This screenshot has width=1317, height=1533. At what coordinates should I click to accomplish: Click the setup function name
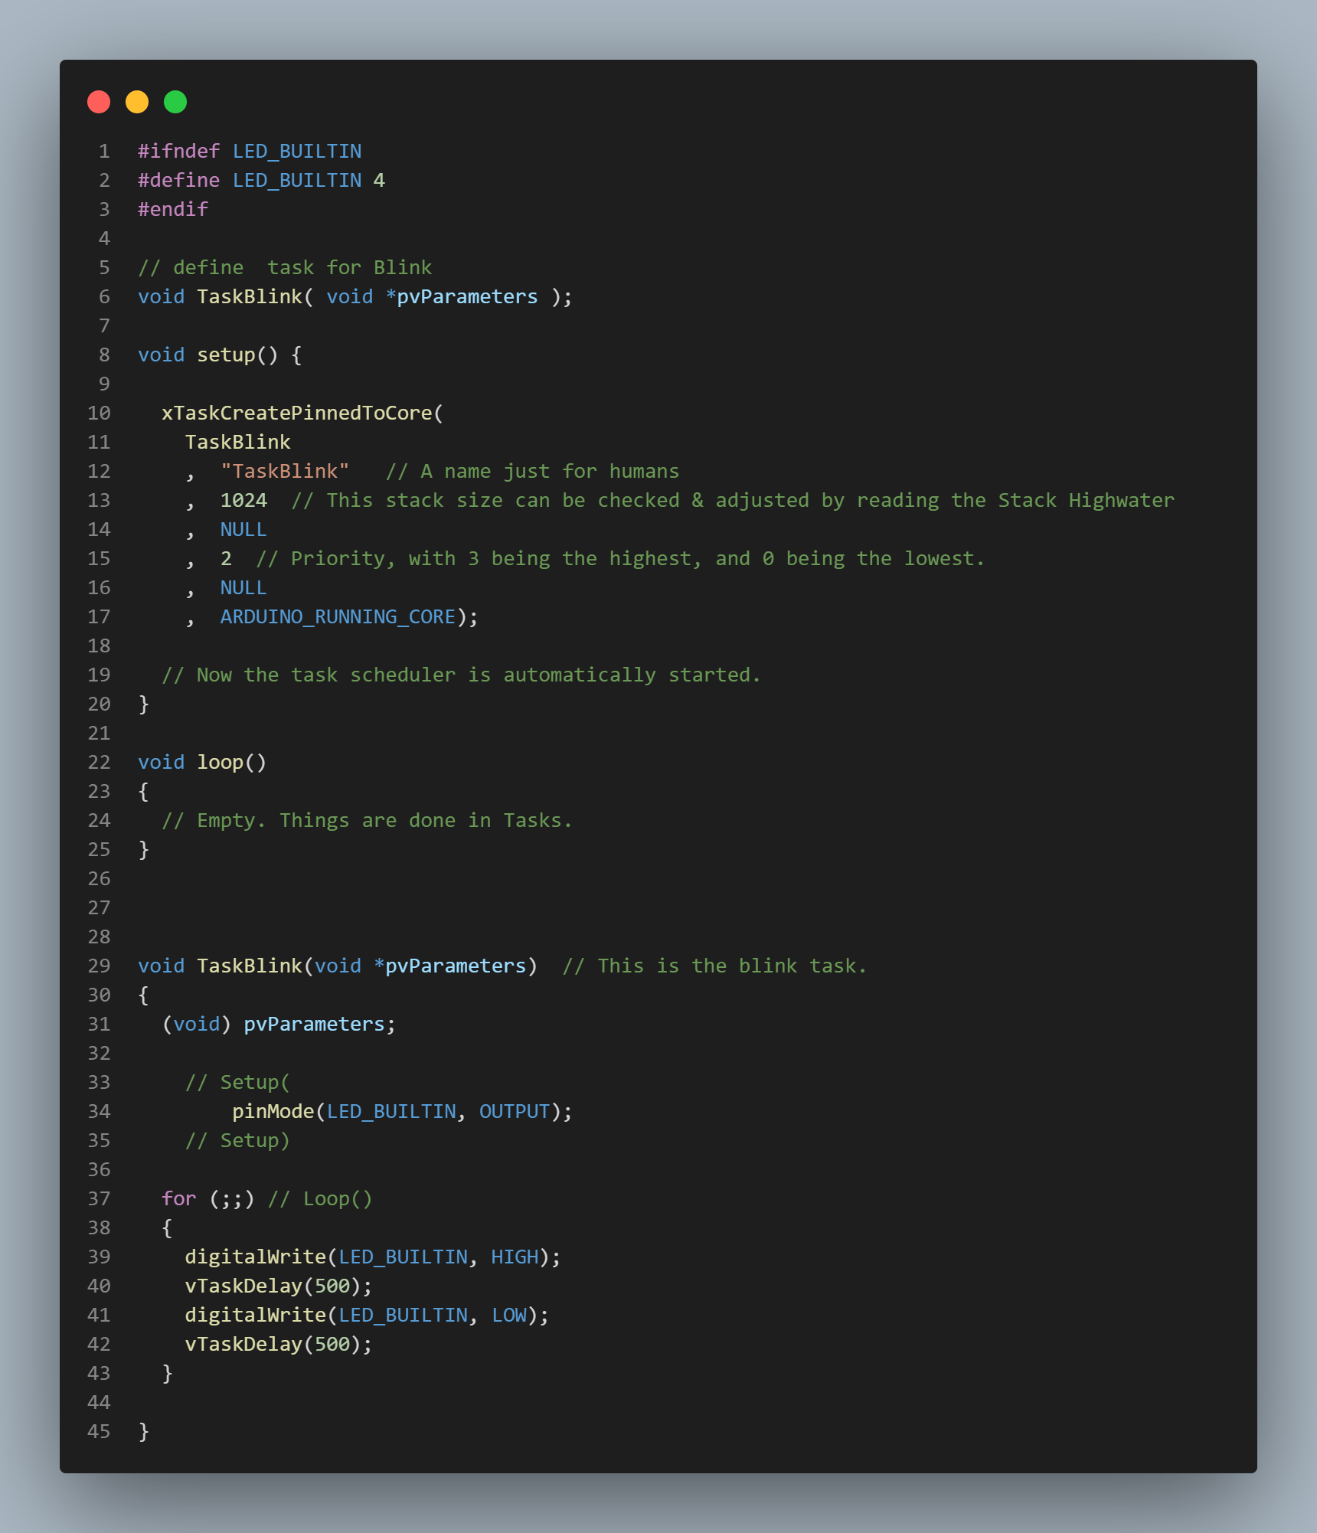225,355
